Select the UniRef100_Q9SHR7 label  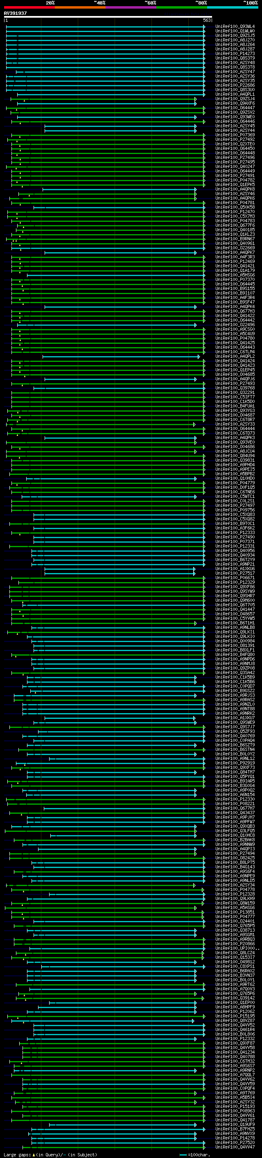click(235, 596)
